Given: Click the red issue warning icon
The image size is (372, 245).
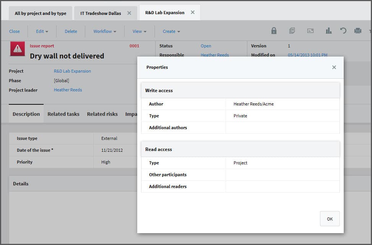Looking at the screenshot, I should (17, 49).
